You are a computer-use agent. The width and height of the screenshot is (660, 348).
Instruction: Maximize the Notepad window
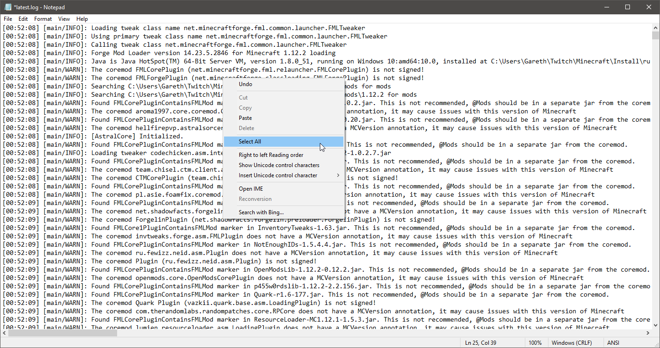[x=627, y=7]
